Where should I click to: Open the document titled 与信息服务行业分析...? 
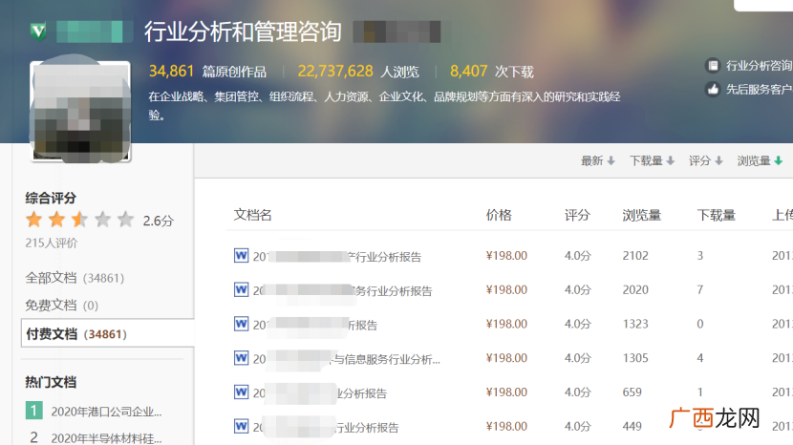coord(347,359)
